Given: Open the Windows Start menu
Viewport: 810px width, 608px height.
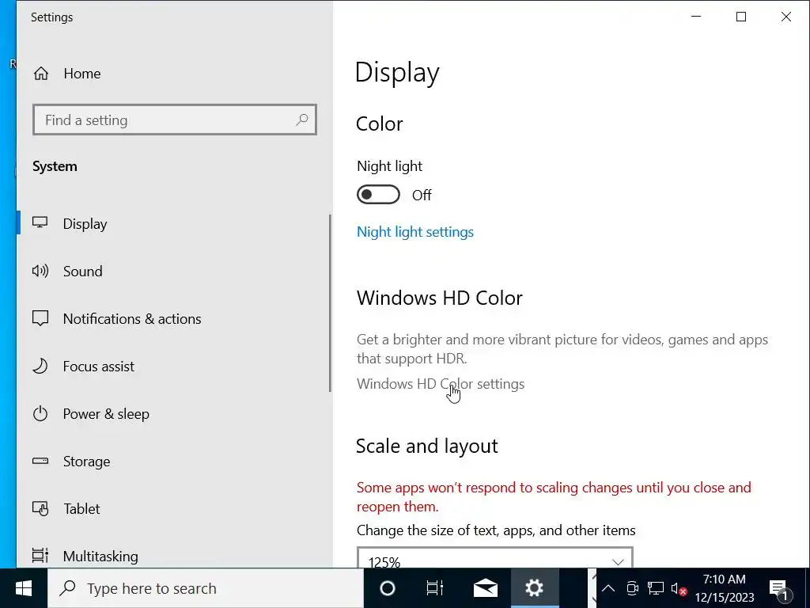Looking at the screenshot, I should (24, 588).
